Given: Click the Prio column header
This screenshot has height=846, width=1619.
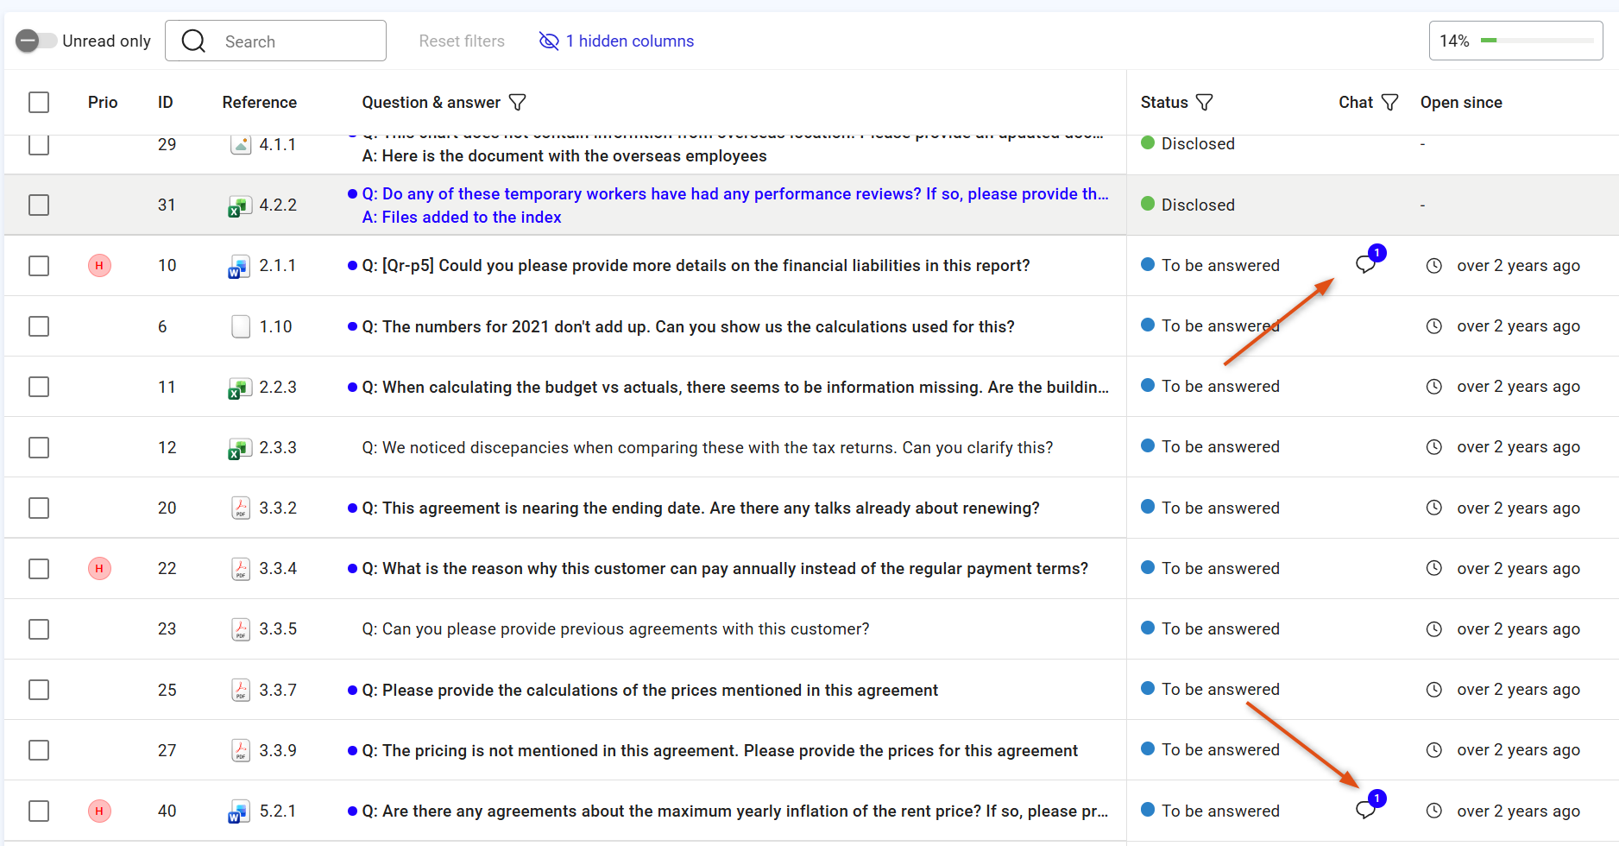Looking at the screenshot, I should click(x=103, y=102).
